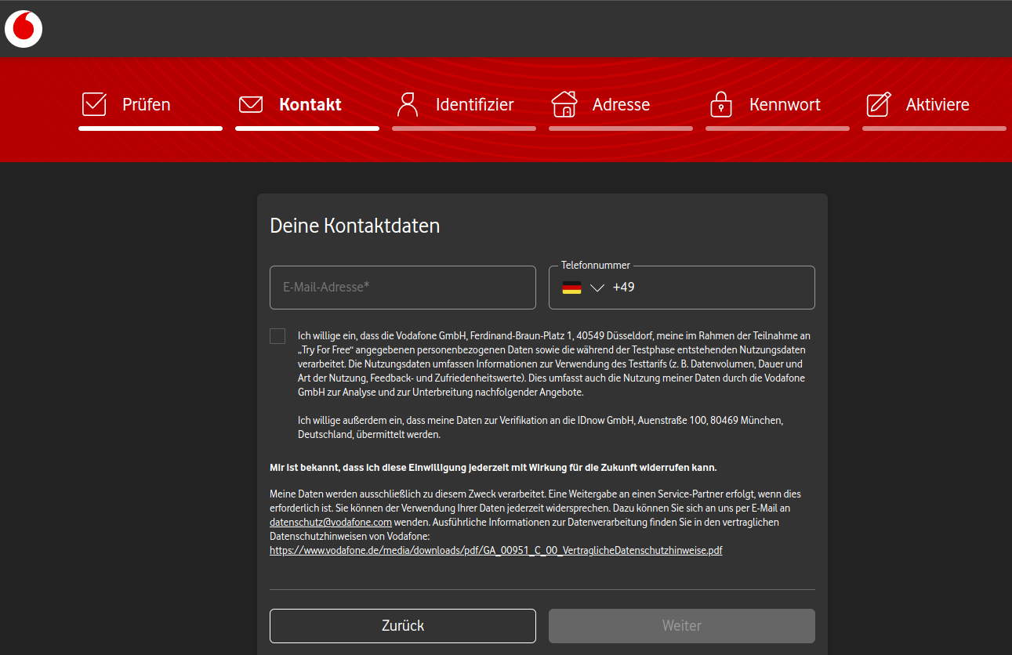
Task: Click the Identifizier person icon
Action: tap(408, 103)
